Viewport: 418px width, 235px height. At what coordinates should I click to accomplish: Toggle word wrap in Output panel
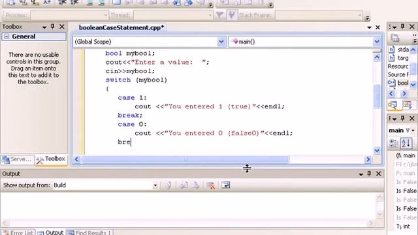point(225,185)
